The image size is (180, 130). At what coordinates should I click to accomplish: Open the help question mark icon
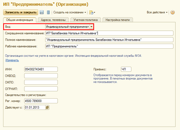point(173,12)
